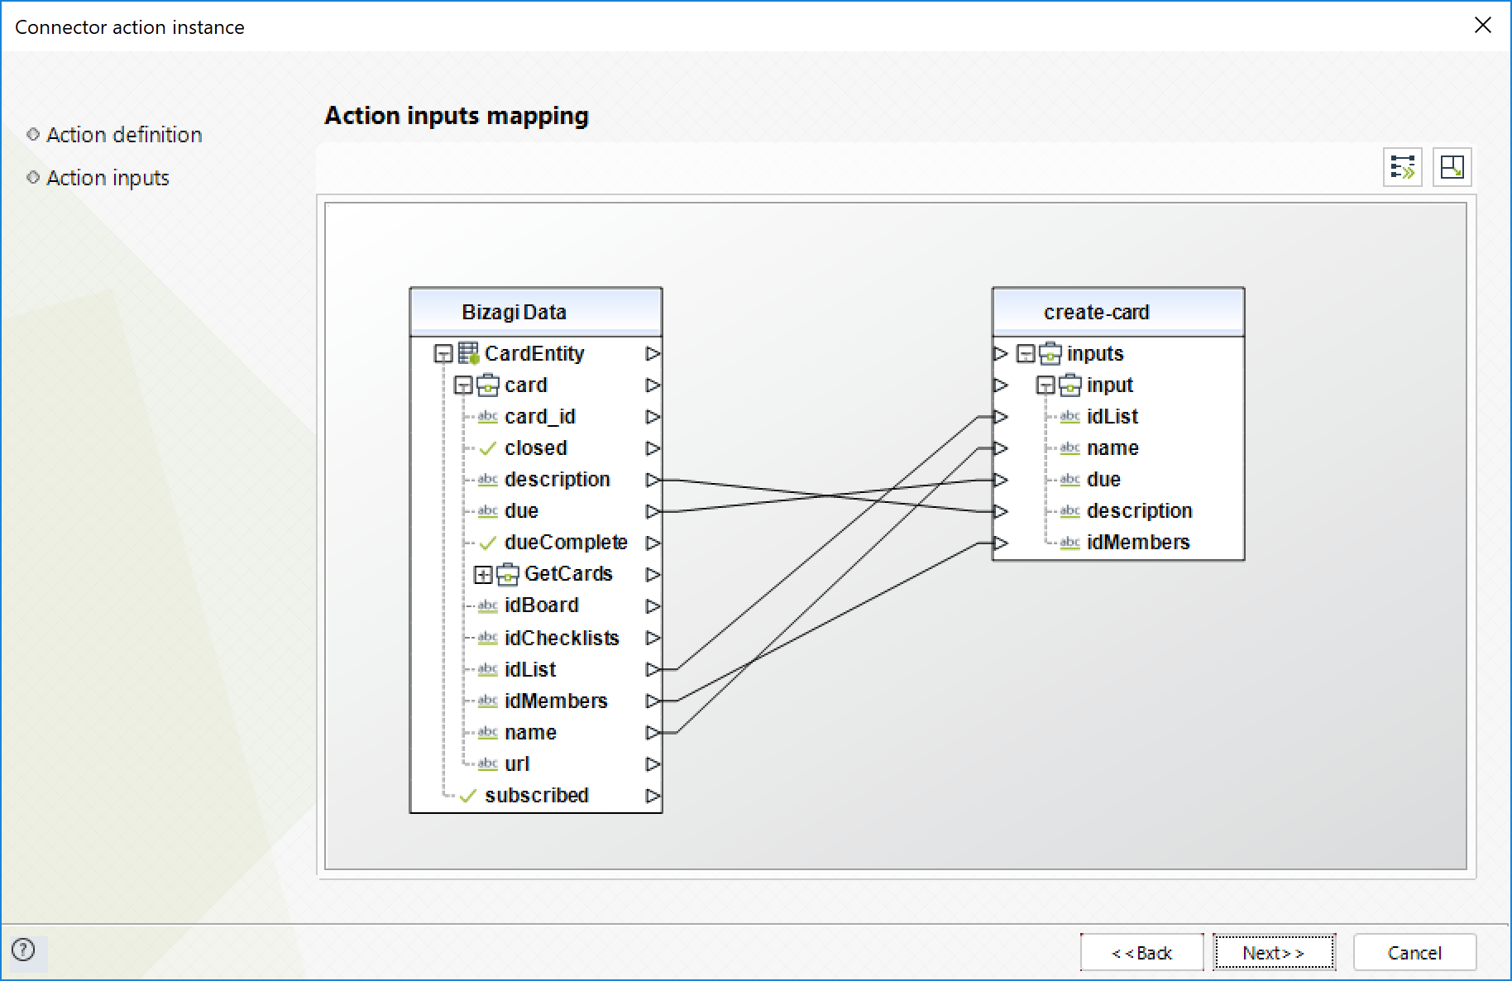The height and width of the screenshot is (981, 1512).
Task: Close the Connector action instance dialog
Action: pos(1483,26)
